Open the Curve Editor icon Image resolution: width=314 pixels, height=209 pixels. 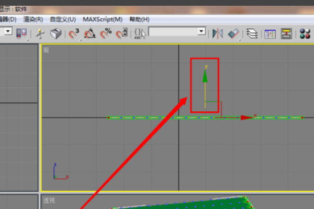click(x=270, y=33)
